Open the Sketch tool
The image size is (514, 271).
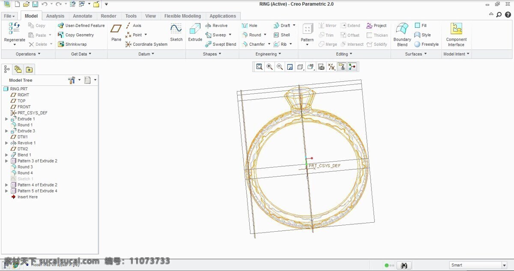tap(176, 32)
